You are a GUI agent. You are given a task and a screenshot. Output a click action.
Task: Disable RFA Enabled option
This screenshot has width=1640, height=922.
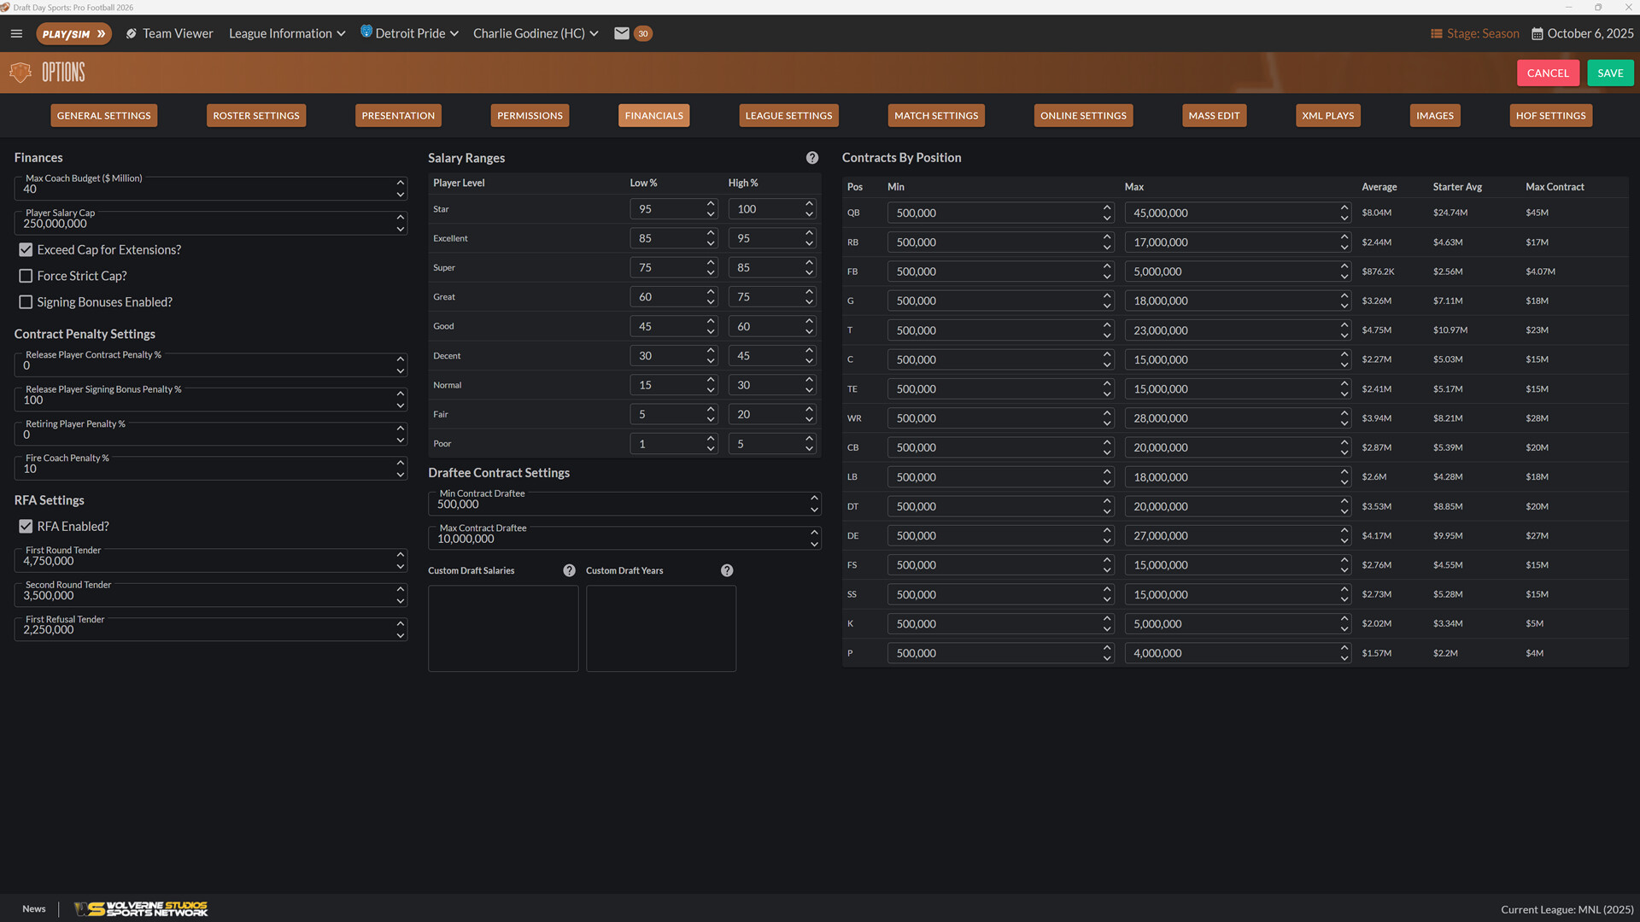coord(26,526)
